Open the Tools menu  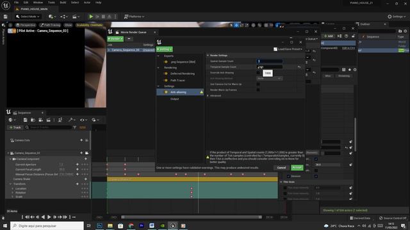point(51,3)
